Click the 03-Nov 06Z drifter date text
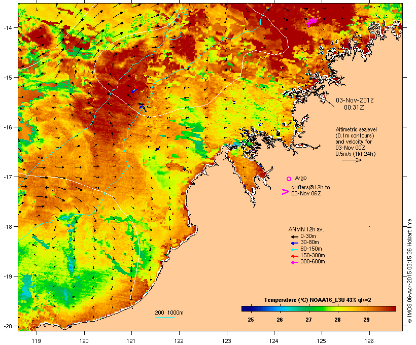 pos(306,193)
